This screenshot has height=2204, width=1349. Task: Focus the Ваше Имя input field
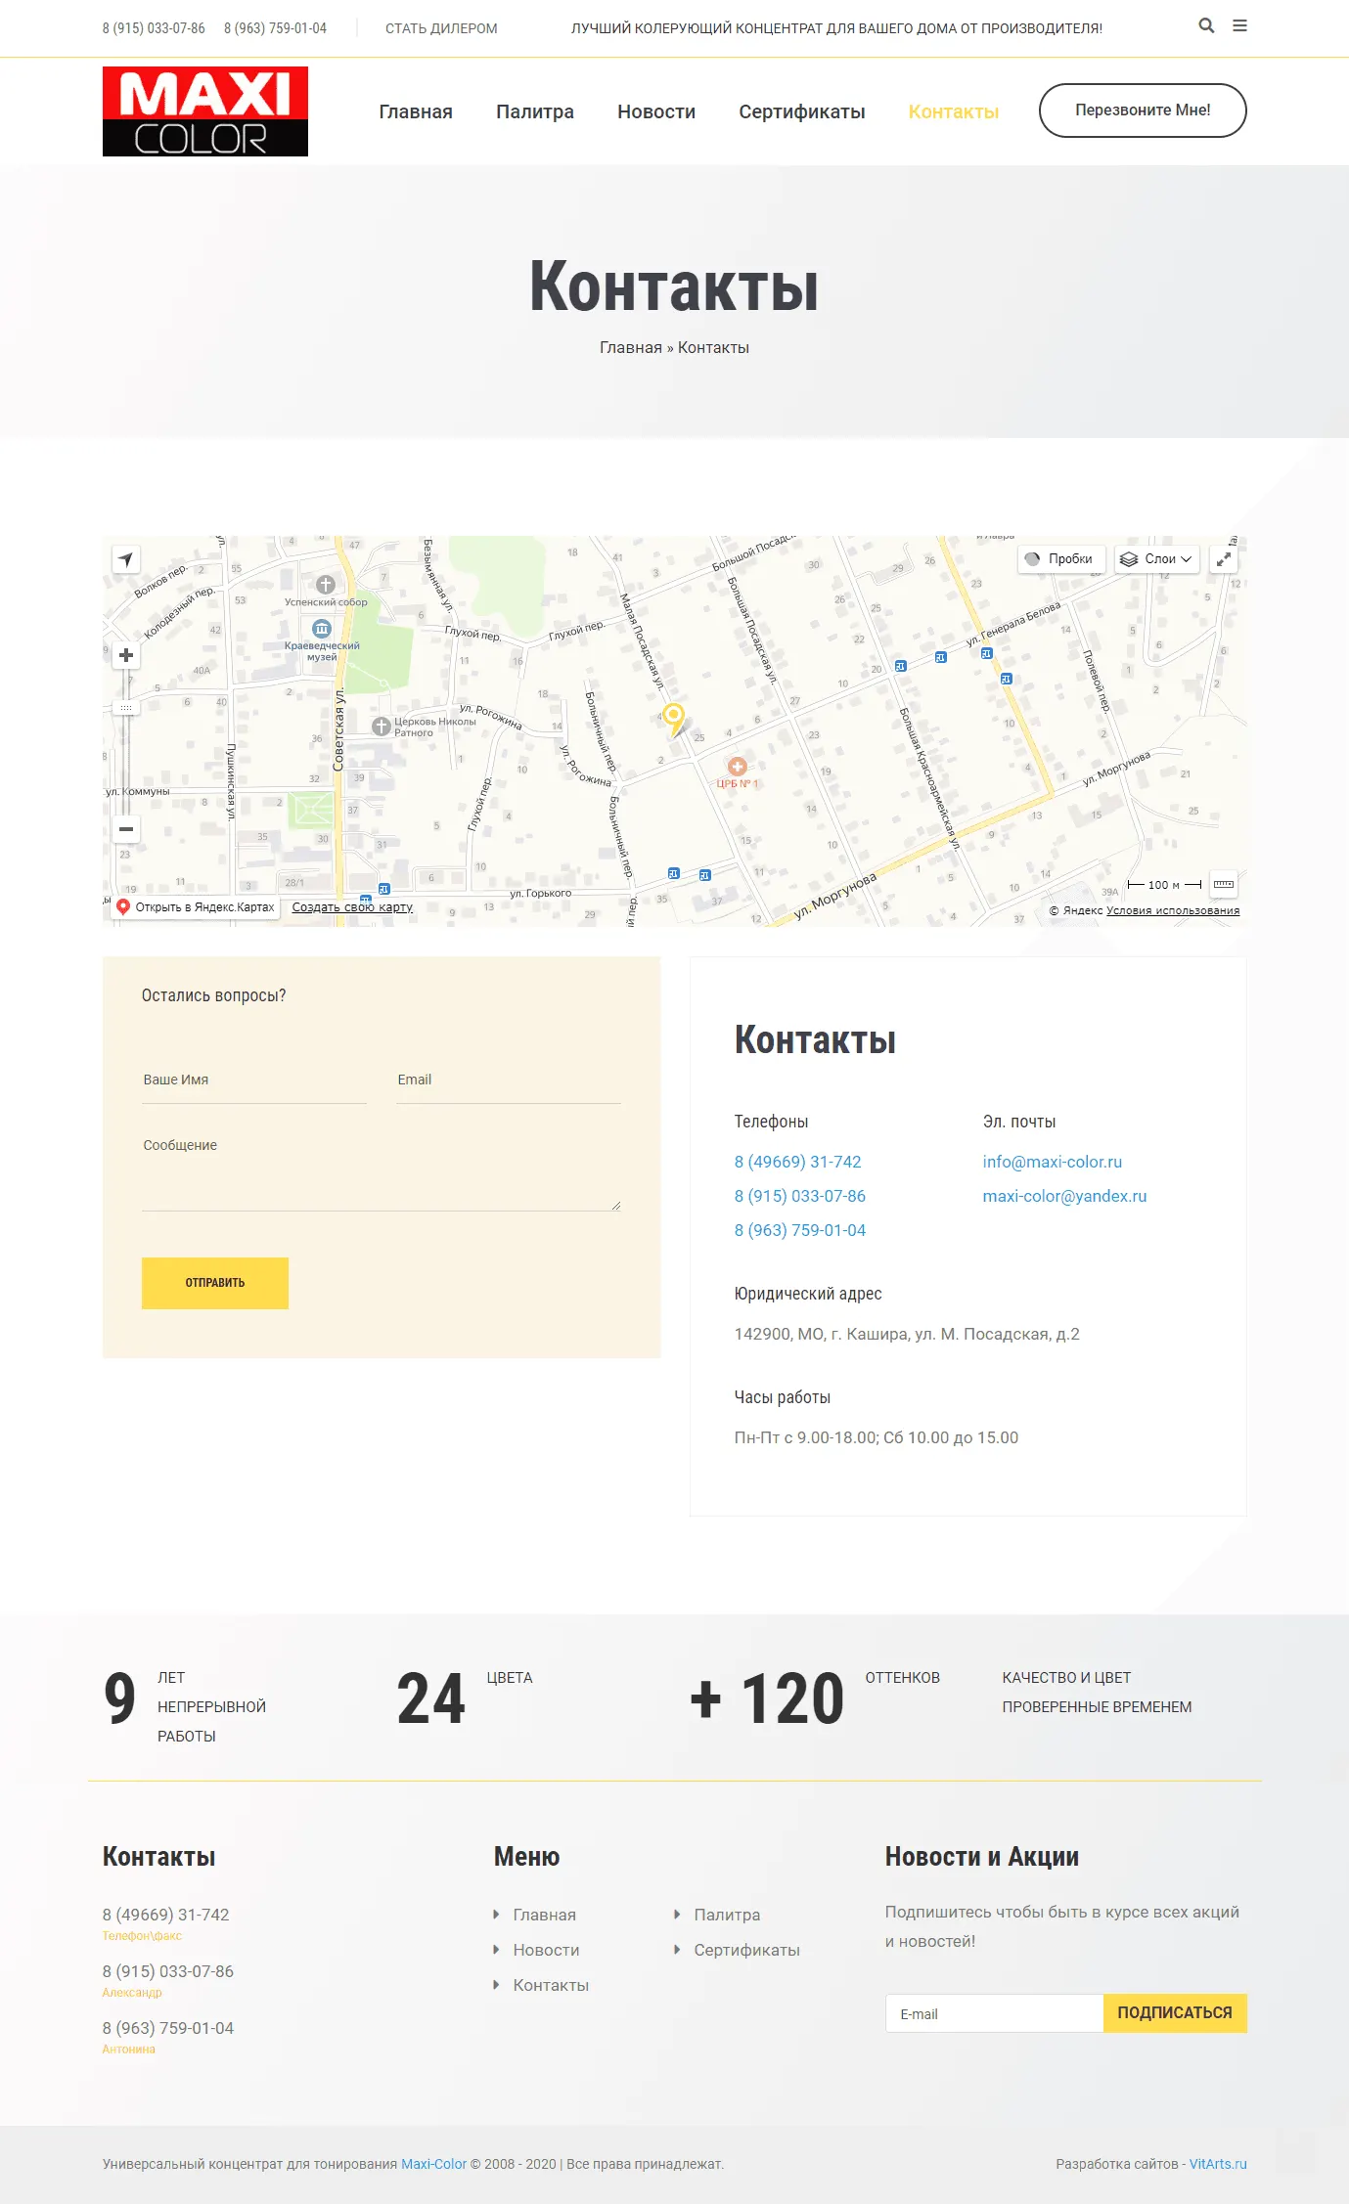[254, 1080]
